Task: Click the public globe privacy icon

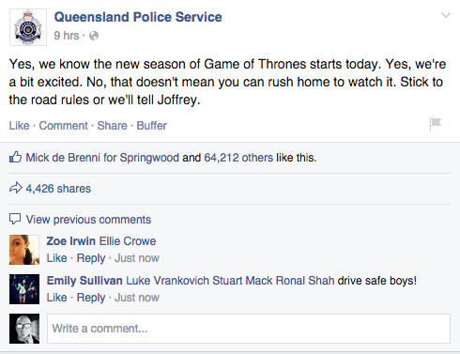Action: point(94,36)
